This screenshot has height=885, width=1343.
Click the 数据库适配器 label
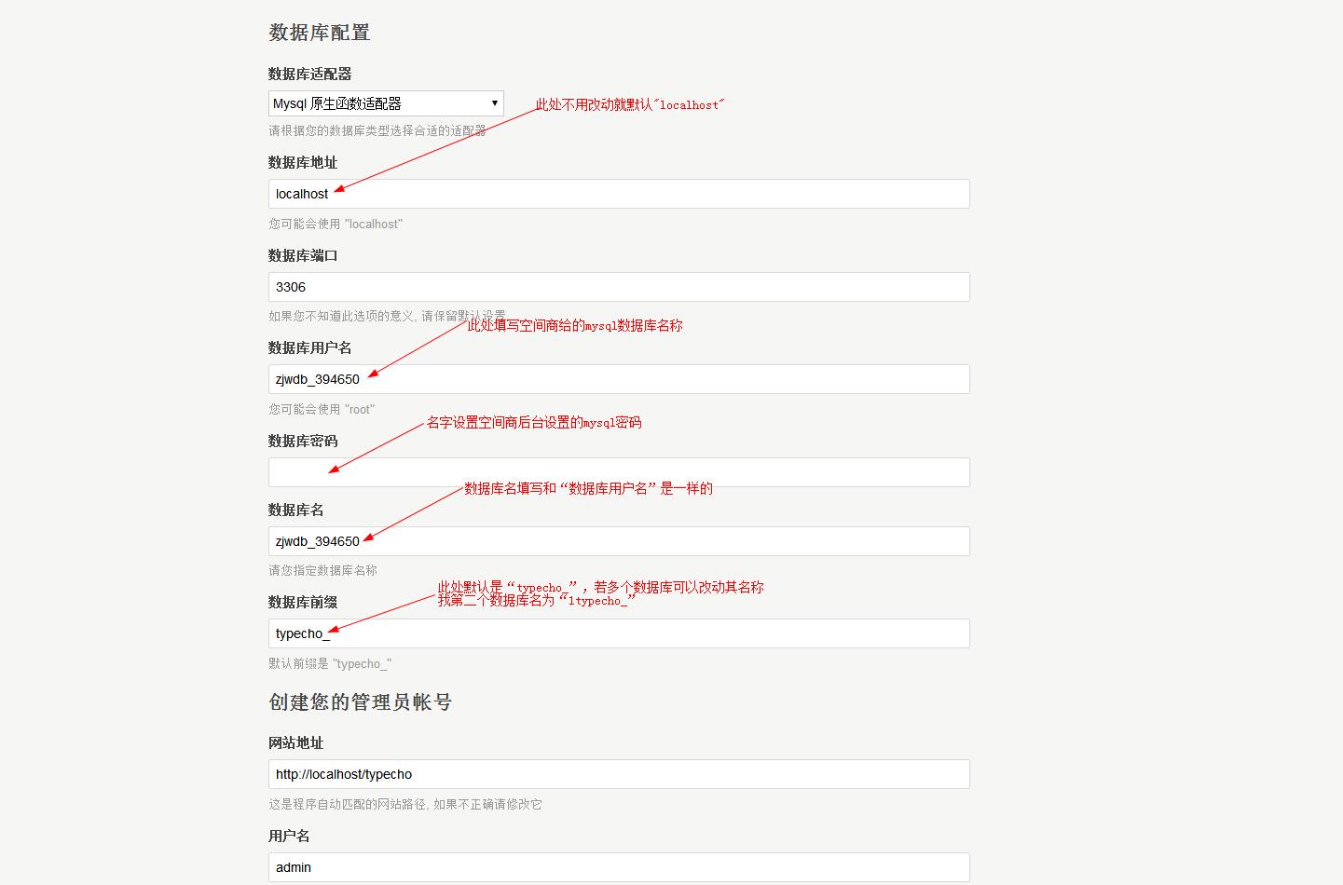click(309, 74)
